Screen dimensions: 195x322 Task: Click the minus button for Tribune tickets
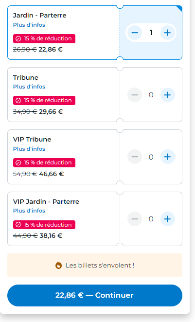coord(135,95)
